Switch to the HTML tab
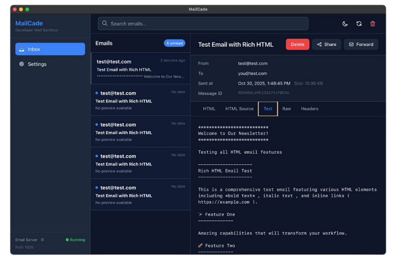This screenshot has width=395, height=258. pyautogui.click(x=209, y=109)
